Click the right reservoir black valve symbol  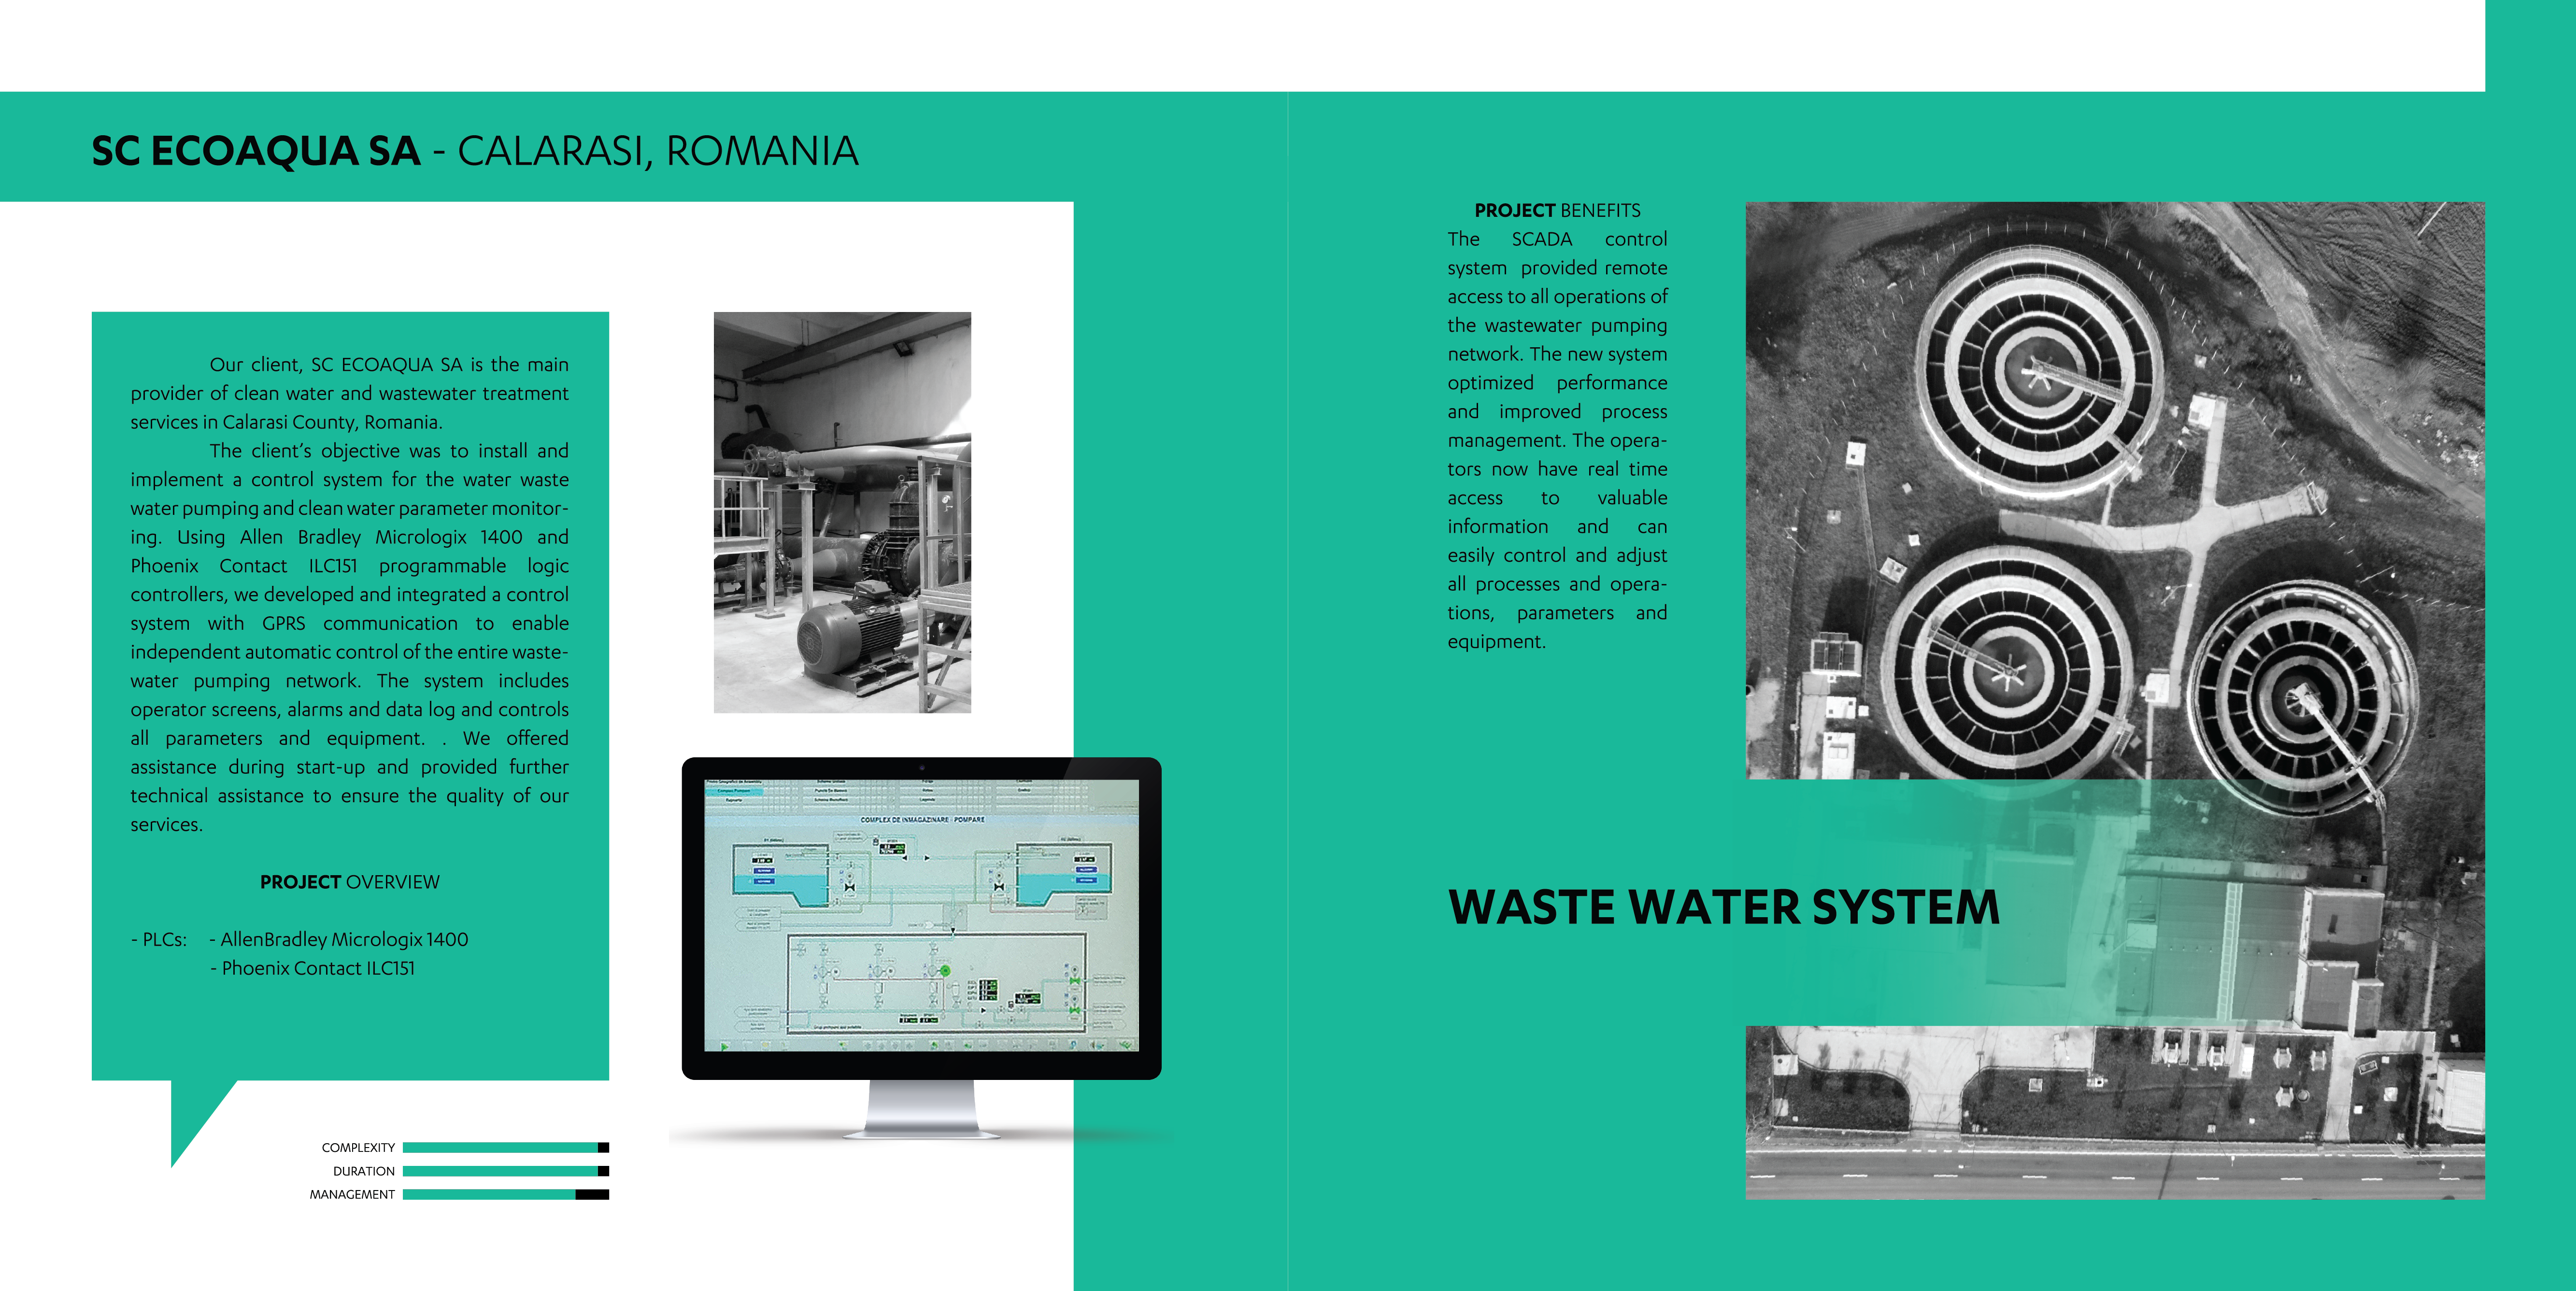coord(998,887)
